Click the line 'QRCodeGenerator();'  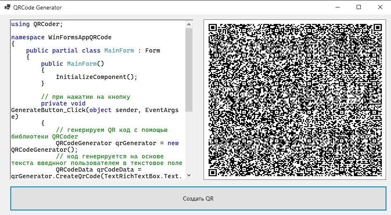tap(44, 150)
